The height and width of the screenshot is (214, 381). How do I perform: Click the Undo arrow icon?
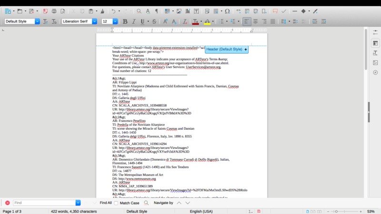point(113,11)
